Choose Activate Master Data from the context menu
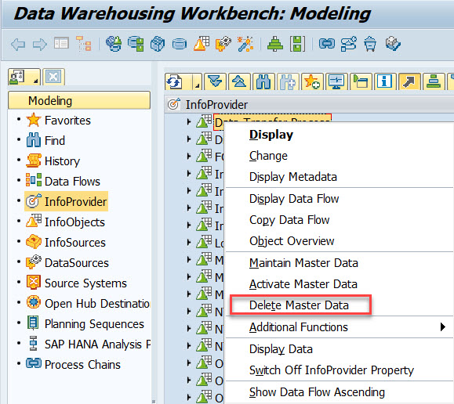 click(303, 284)
